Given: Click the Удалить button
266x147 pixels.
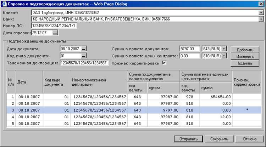Looking at the screenshot, I should [245, 63].
